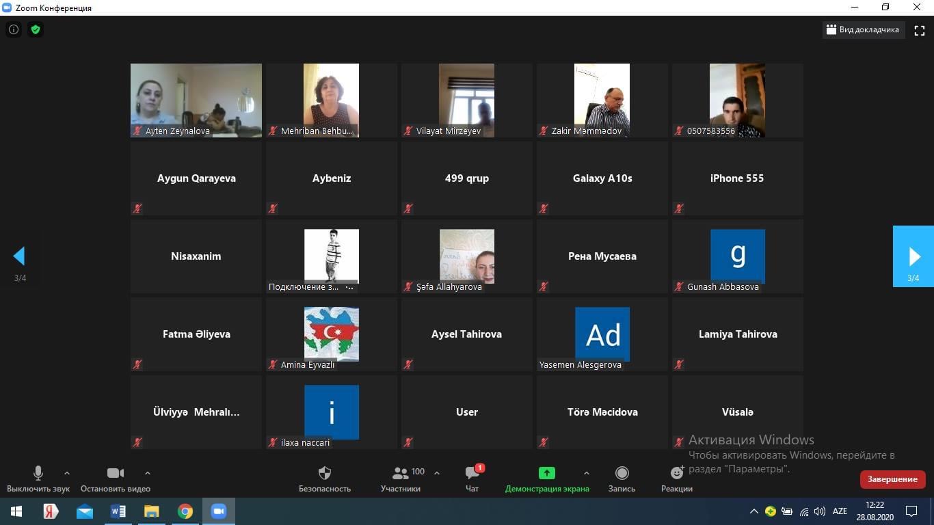Open File Explorer from taskbar
The width and height of the screenshot is (934, 525).
152,511
